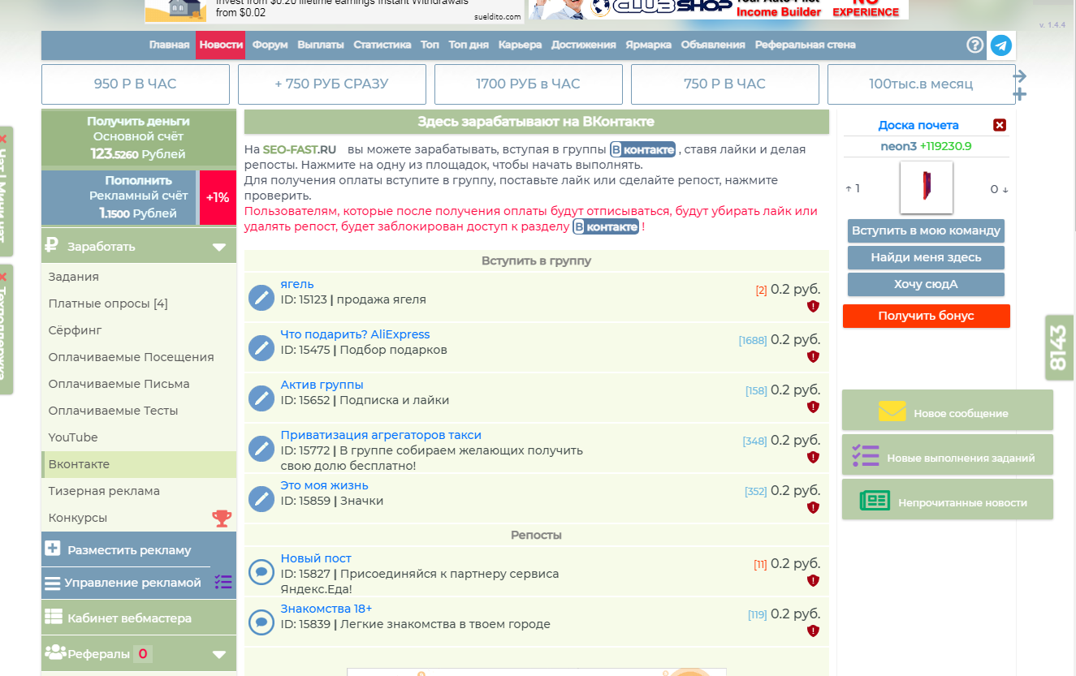Open Достижения in top navigation

click(583, 45)
